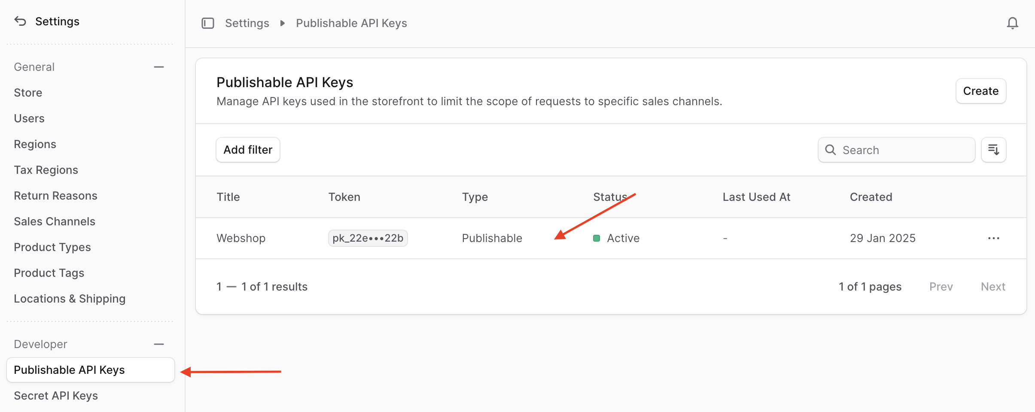This screenshot has height=412, width=1035.
Task: Select Secret API Keys in the sidebar
Action: point(56,395)
